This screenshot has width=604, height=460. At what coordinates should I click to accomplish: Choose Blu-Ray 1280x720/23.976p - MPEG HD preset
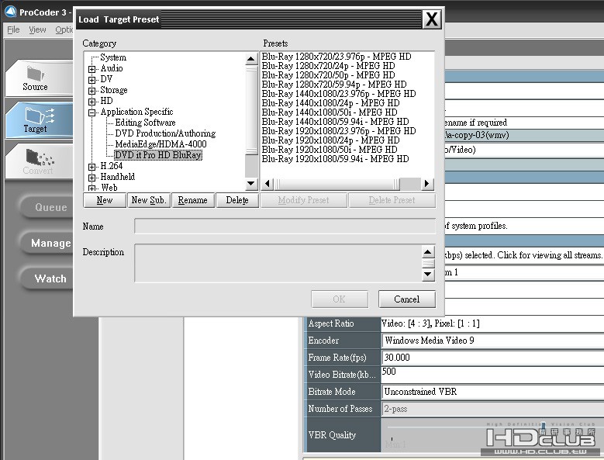pyautogui.click(x=337, y=57)
